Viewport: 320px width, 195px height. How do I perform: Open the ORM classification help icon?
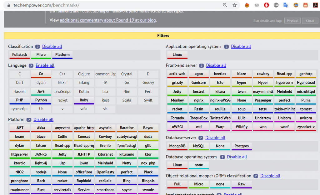(x=256, y=176)
